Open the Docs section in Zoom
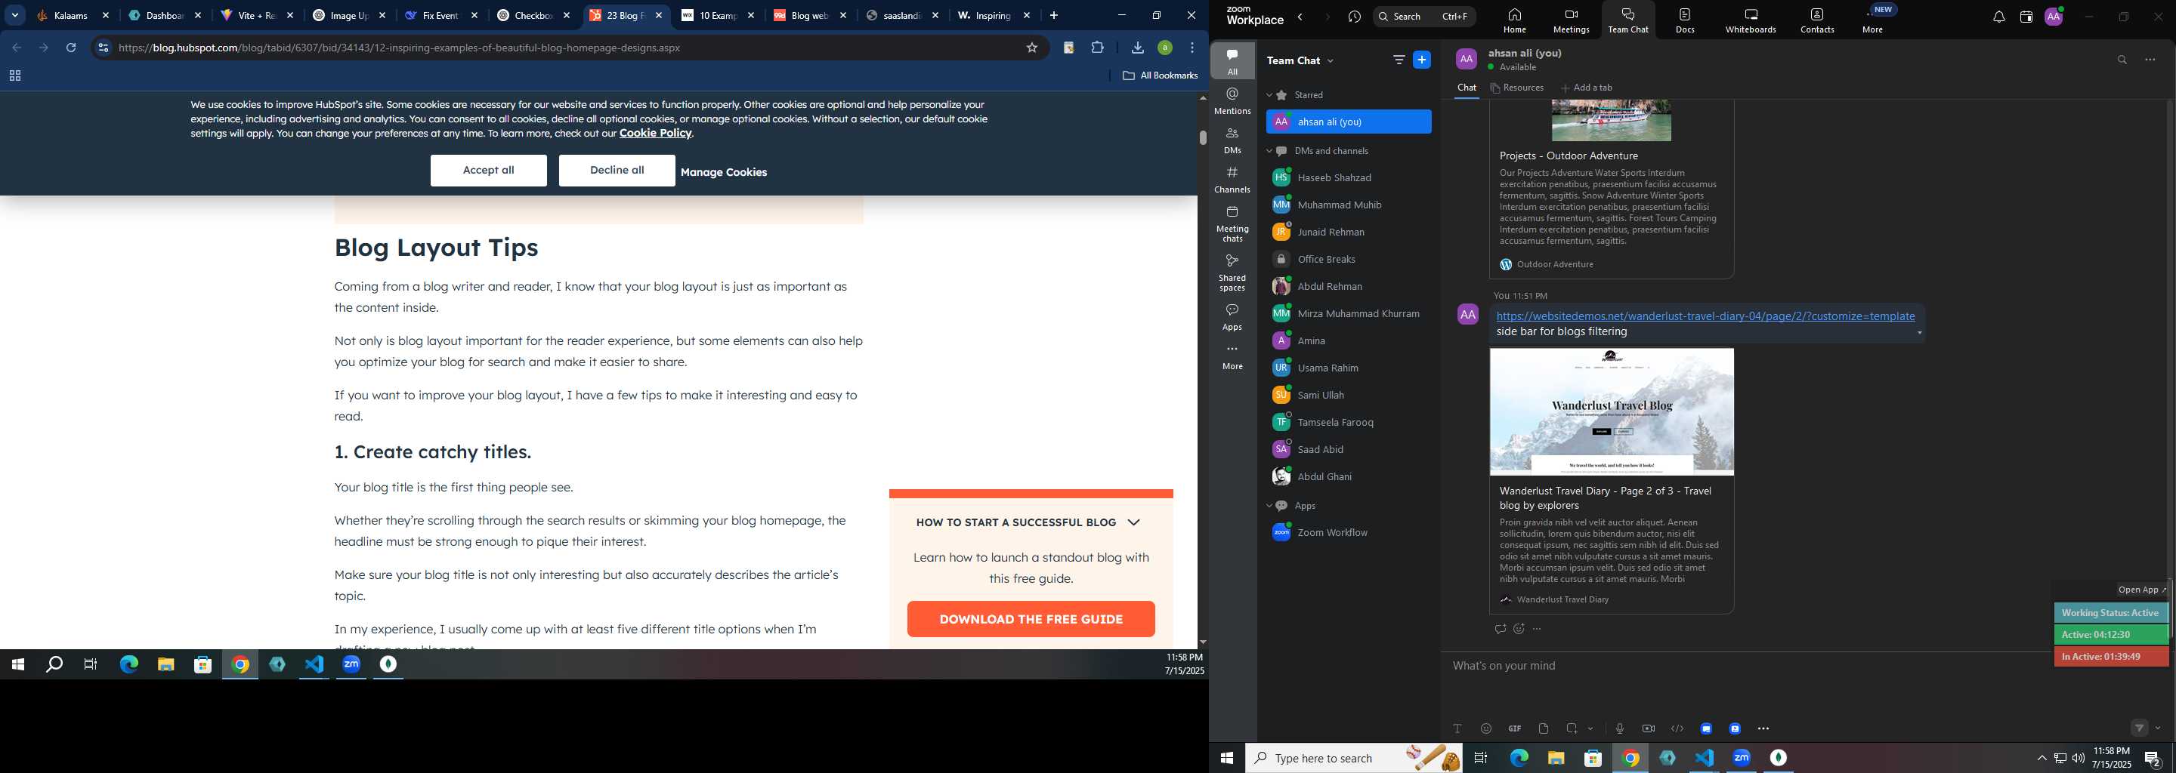The image size is (2176, 773). (x=1685, y=20)
